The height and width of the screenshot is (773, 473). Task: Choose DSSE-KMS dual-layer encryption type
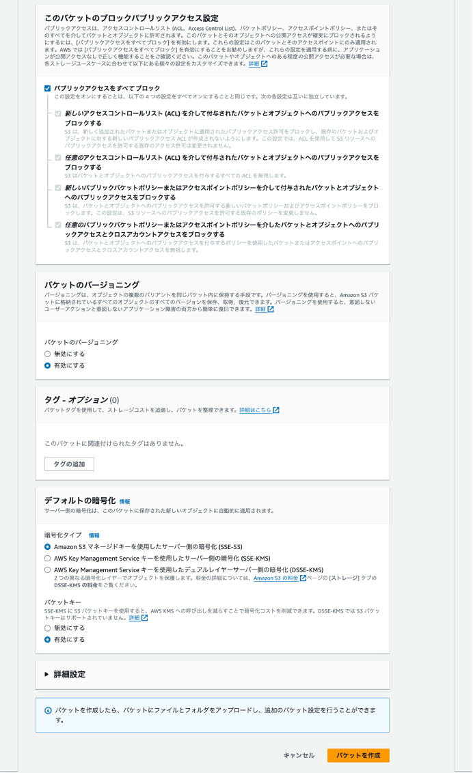(47, 570)
